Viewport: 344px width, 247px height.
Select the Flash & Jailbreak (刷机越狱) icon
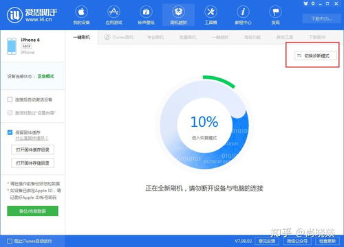point(178,12)
